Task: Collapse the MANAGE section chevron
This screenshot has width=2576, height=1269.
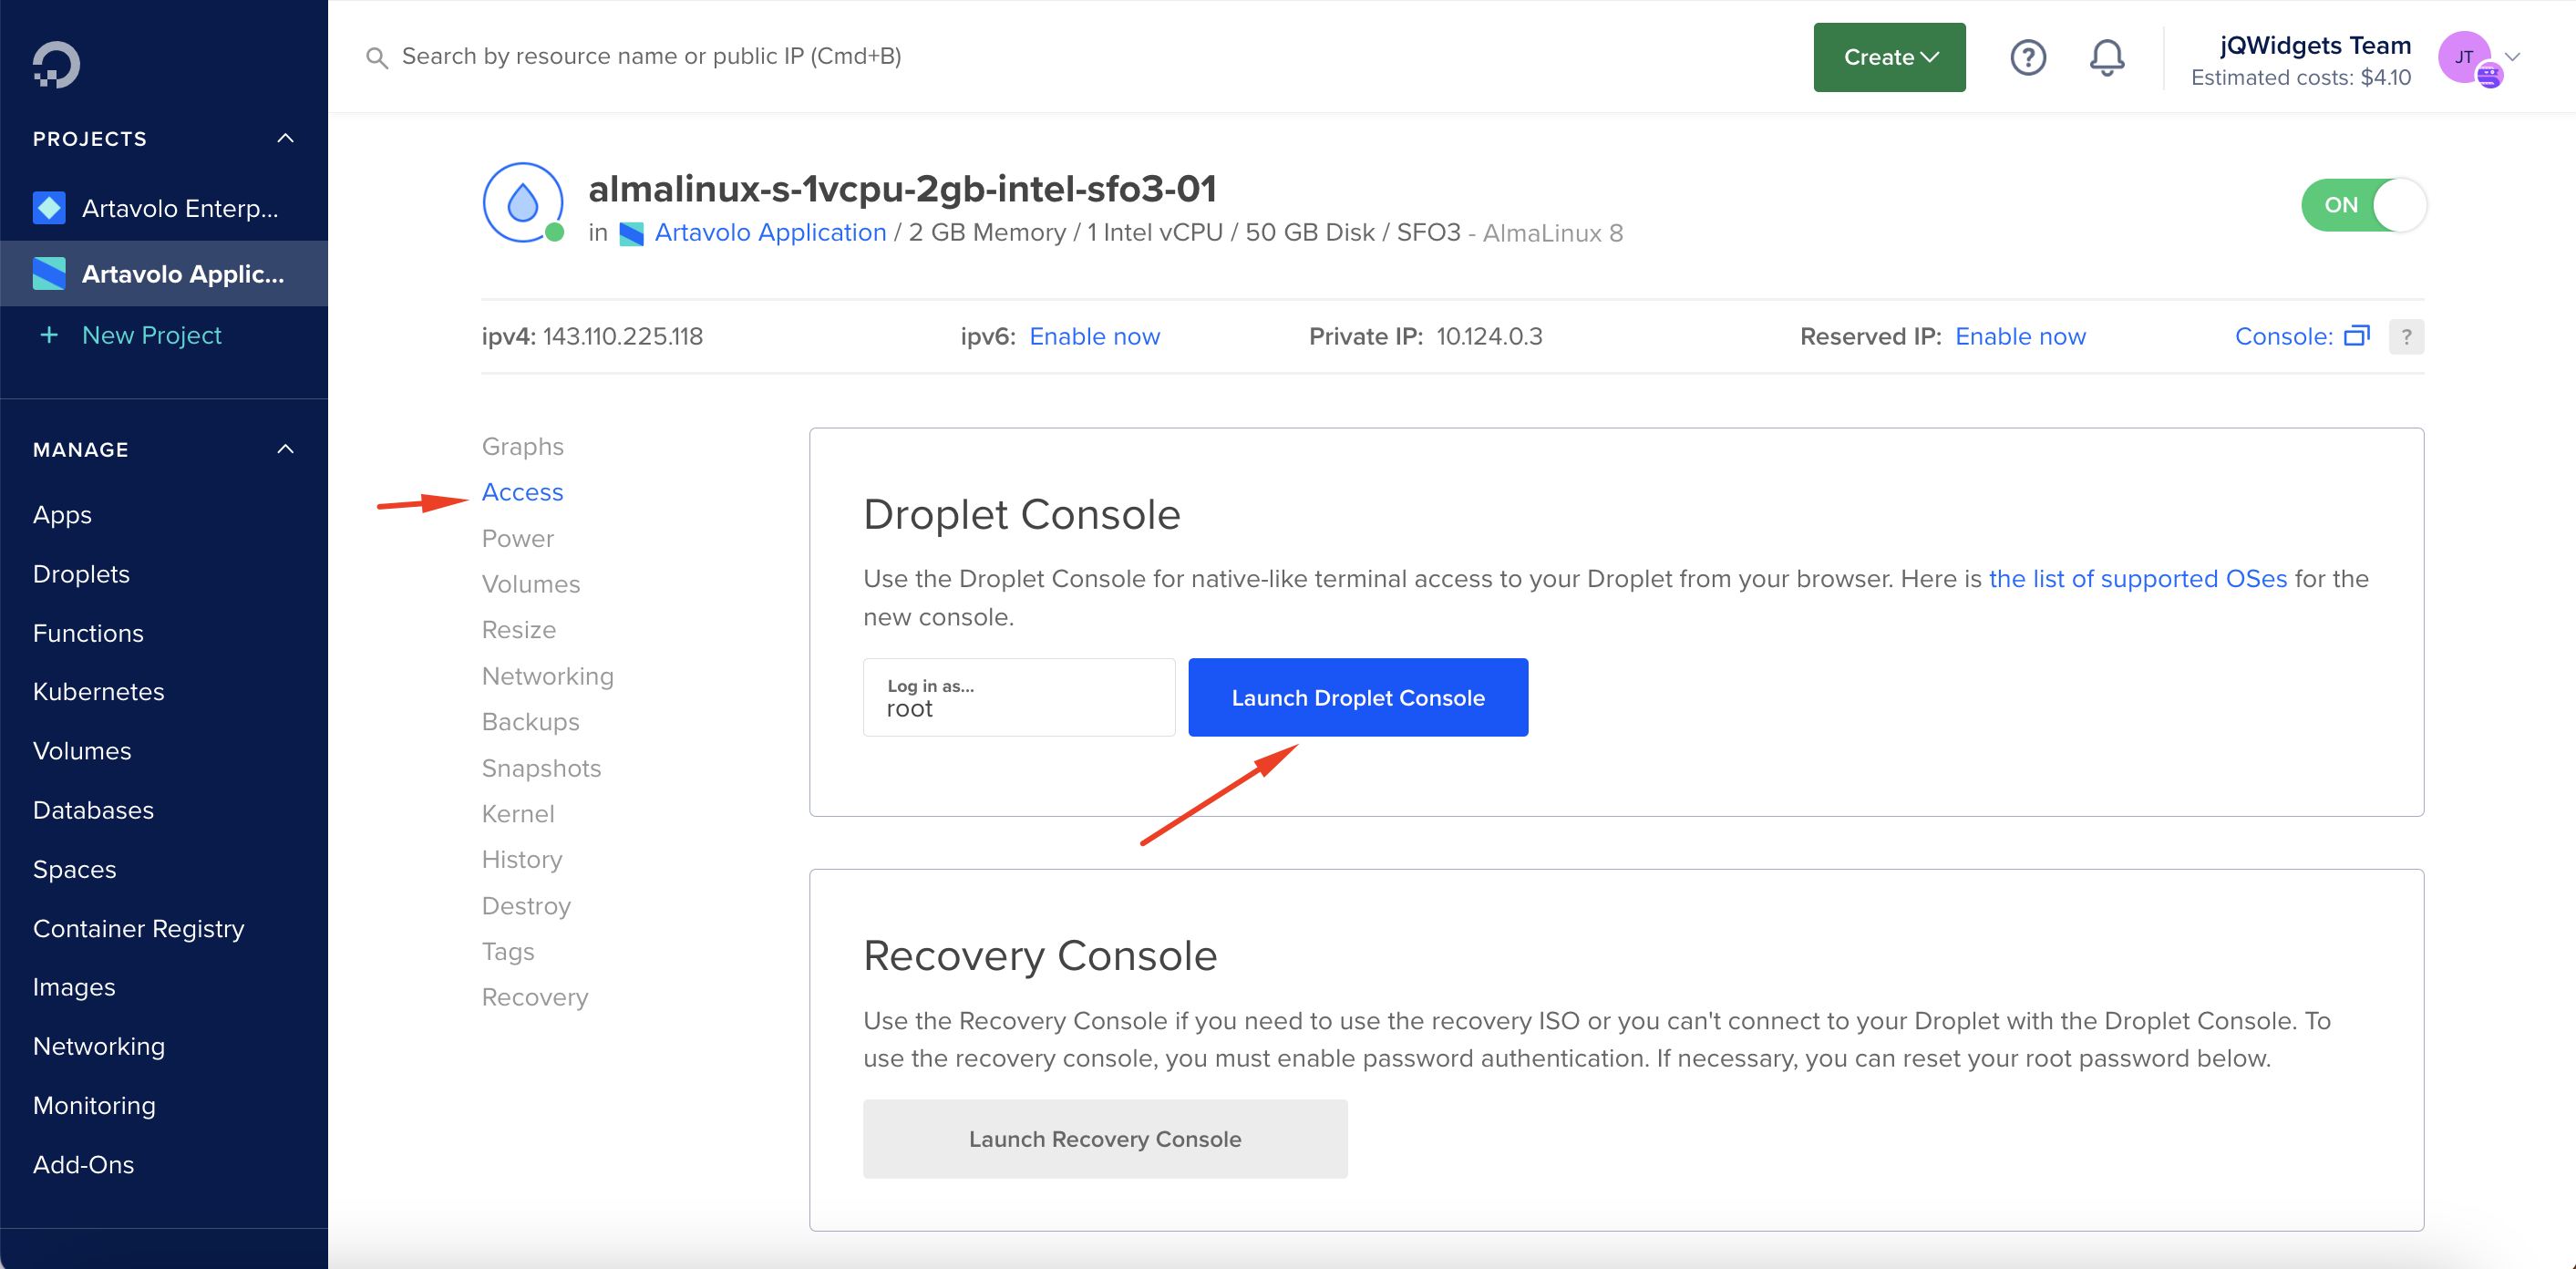Action: pyautogui.click(x=285, y=449)
